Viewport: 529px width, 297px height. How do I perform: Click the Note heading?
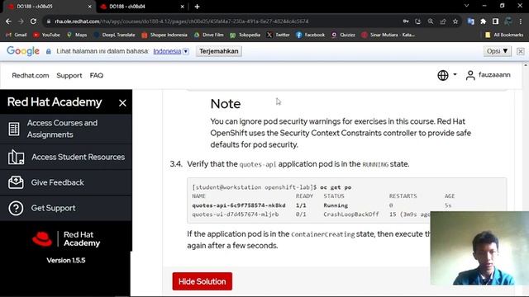coord(226,104)
